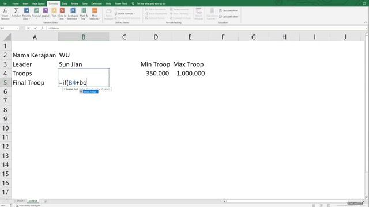
Task: Switch to the Review tab
Action: [x=74, y=3]
